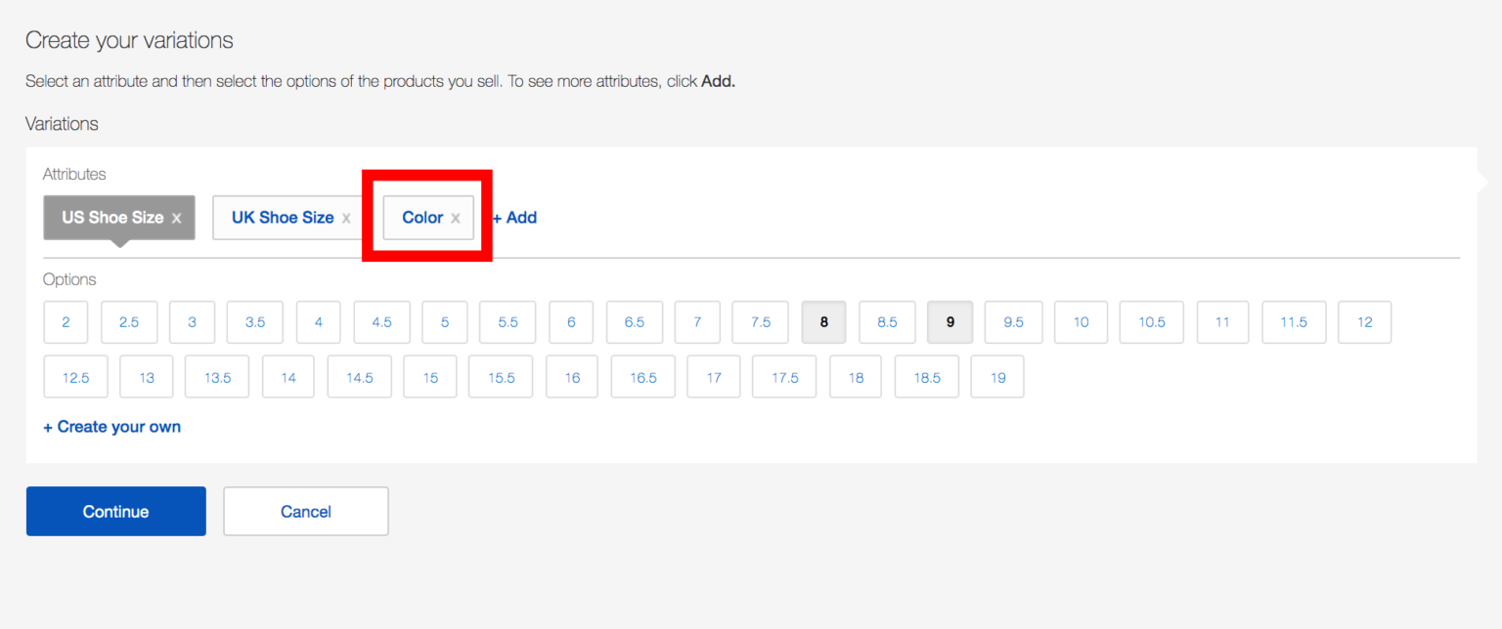1502x629 pixels.
Task: Choose shoe size 12 option
Action: pos(1364,322)
